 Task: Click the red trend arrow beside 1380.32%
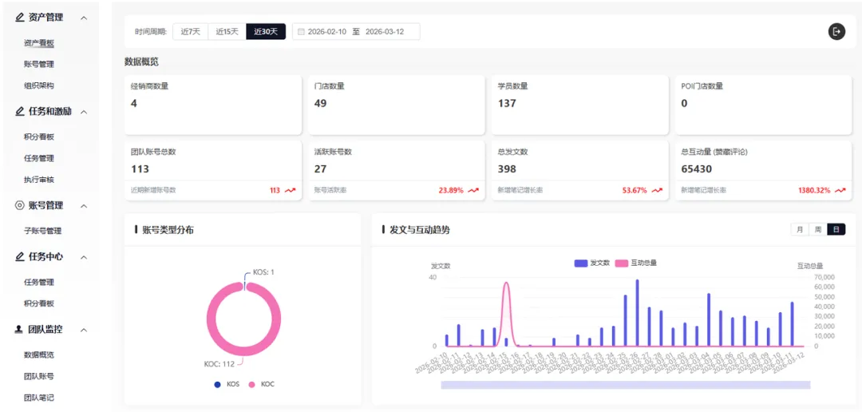pyautogui.click(x=840, y=190)
